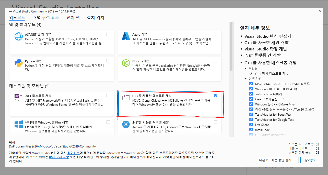The width and height of the screenshot is (328, 175).
Task: Uncheck Windows 10 SDK(10.0.19041.0) option
Action: click(251, 89)
